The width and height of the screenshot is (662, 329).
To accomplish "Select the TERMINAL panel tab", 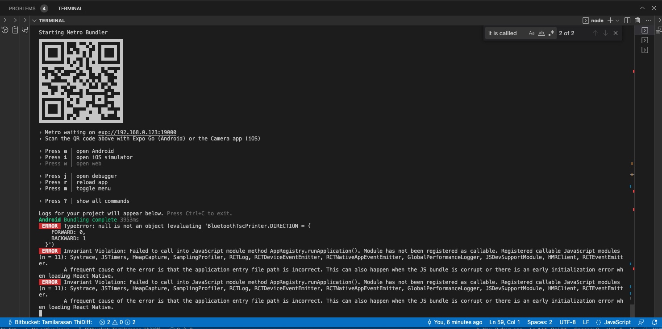I will click(x=70, y=8).
